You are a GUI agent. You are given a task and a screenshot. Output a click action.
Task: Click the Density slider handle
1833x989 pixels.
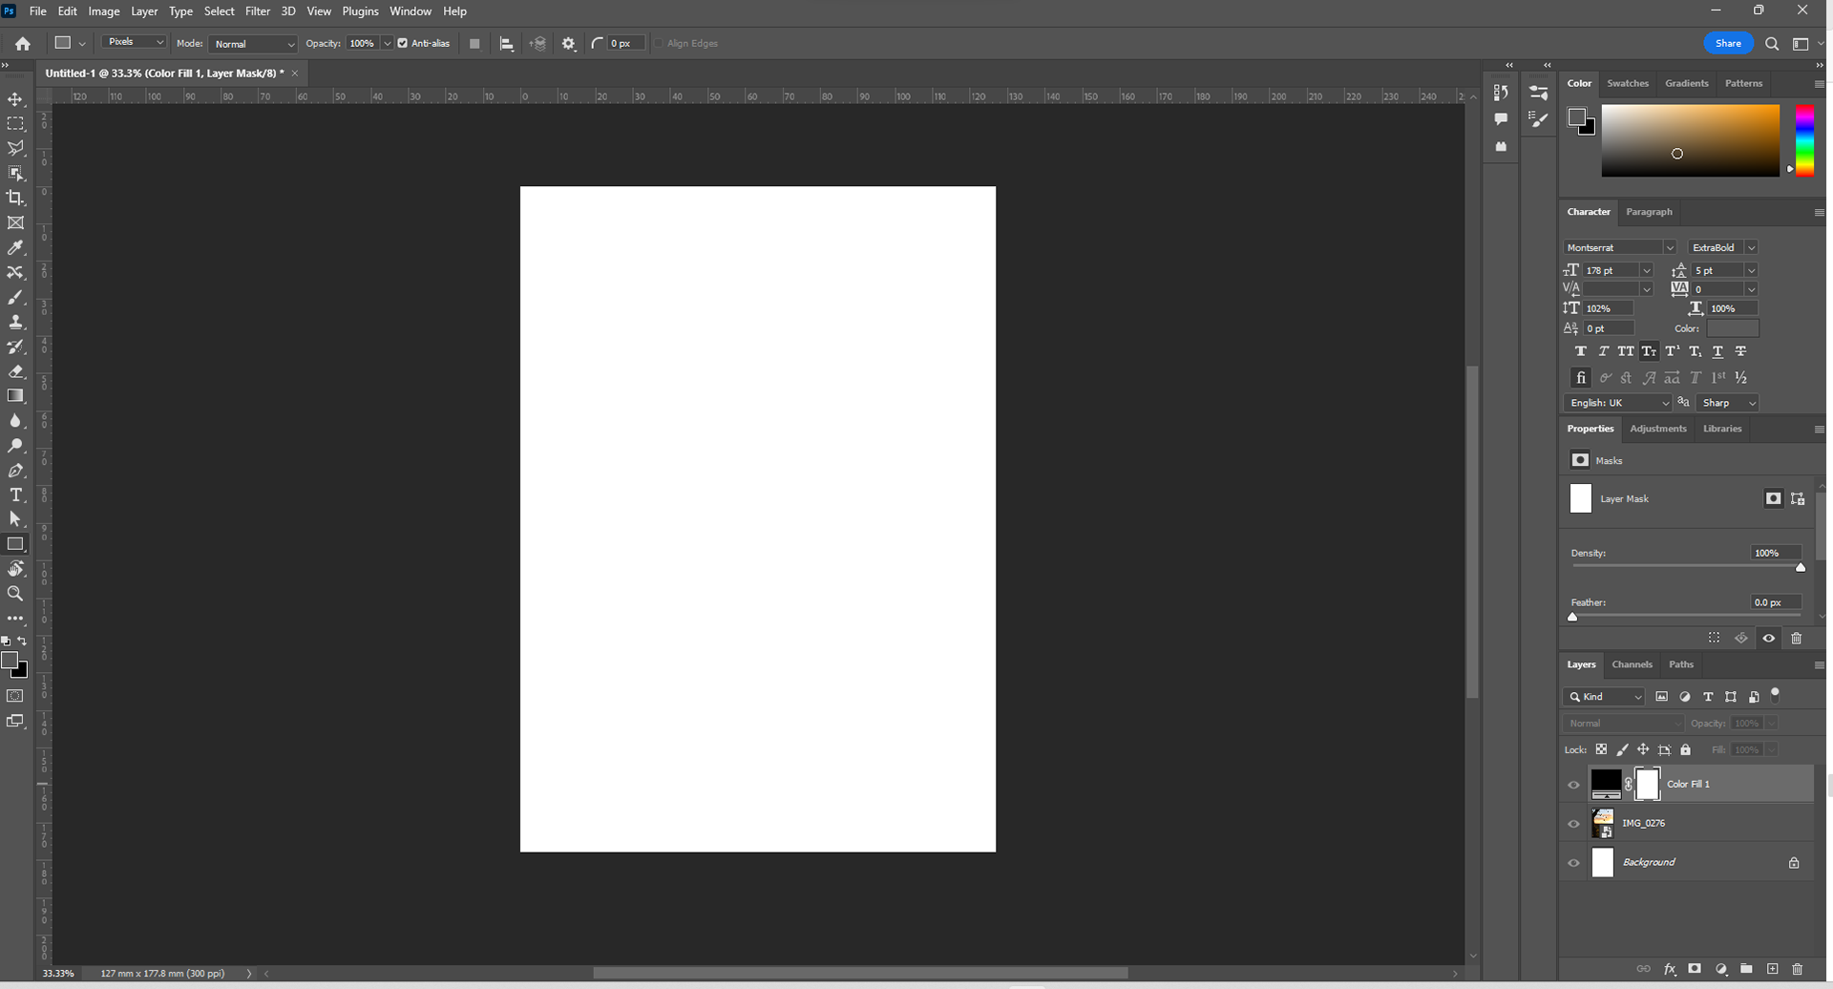pos(1801,567)
